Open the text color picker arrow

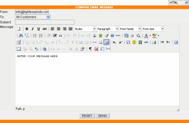[150, 36]
